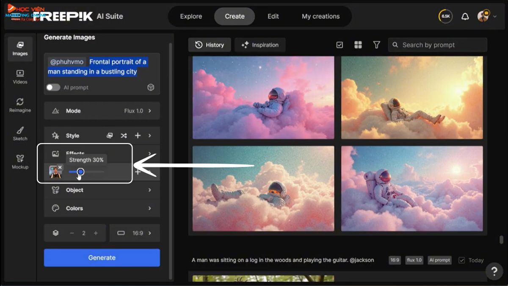Open the filter funnel icon
This screenshot has width=508, height=286.
pyautogui.click(x=376, y=45)
